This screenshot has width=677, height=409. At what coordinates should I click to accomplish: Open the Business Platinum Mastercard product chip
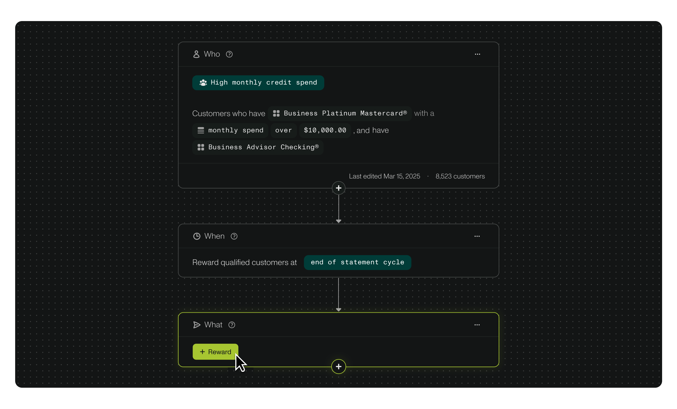[x=340, y=113]
